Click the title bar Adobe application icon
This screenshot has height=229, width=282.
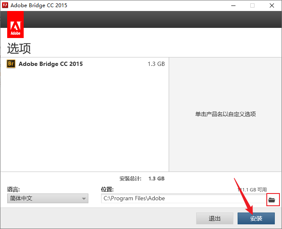pyautogui.click(x=5, y=5)
